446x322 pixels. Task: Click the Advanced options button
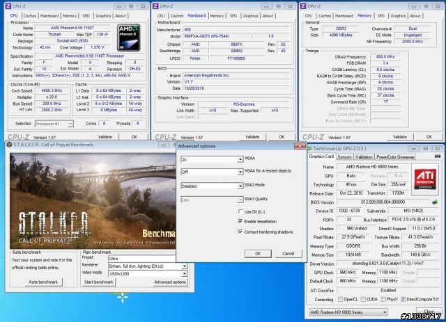point(170,282)
